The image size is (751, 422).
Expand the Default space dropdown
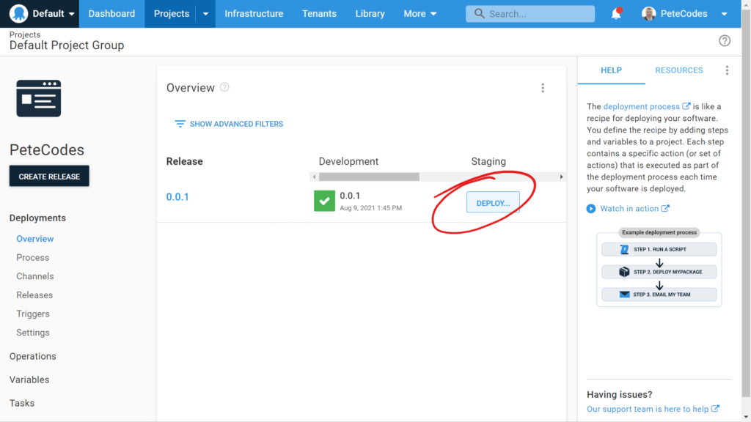(71, 14)
